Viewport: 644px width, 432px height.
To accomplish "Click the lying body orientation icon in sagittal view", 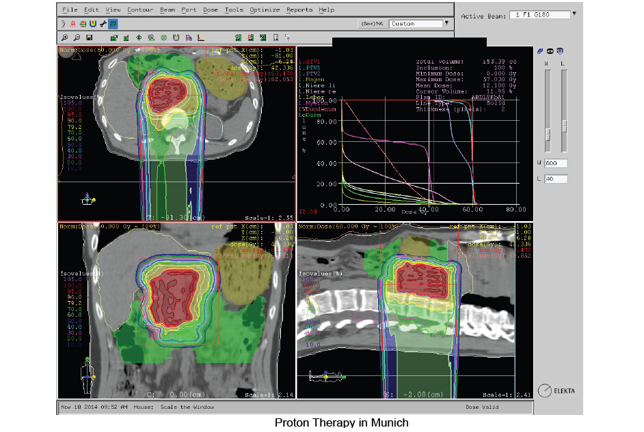I will coord(327,376).
